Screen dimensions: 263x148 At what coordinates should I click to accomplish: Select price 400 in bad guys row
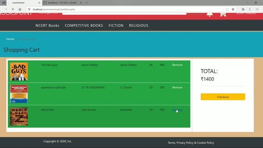point(162,65)
